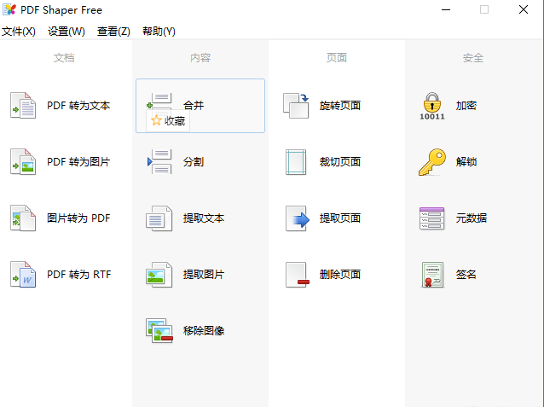The image size is (544, 407).
Task: Open the 查看(Z) menu
Action: 113,32
